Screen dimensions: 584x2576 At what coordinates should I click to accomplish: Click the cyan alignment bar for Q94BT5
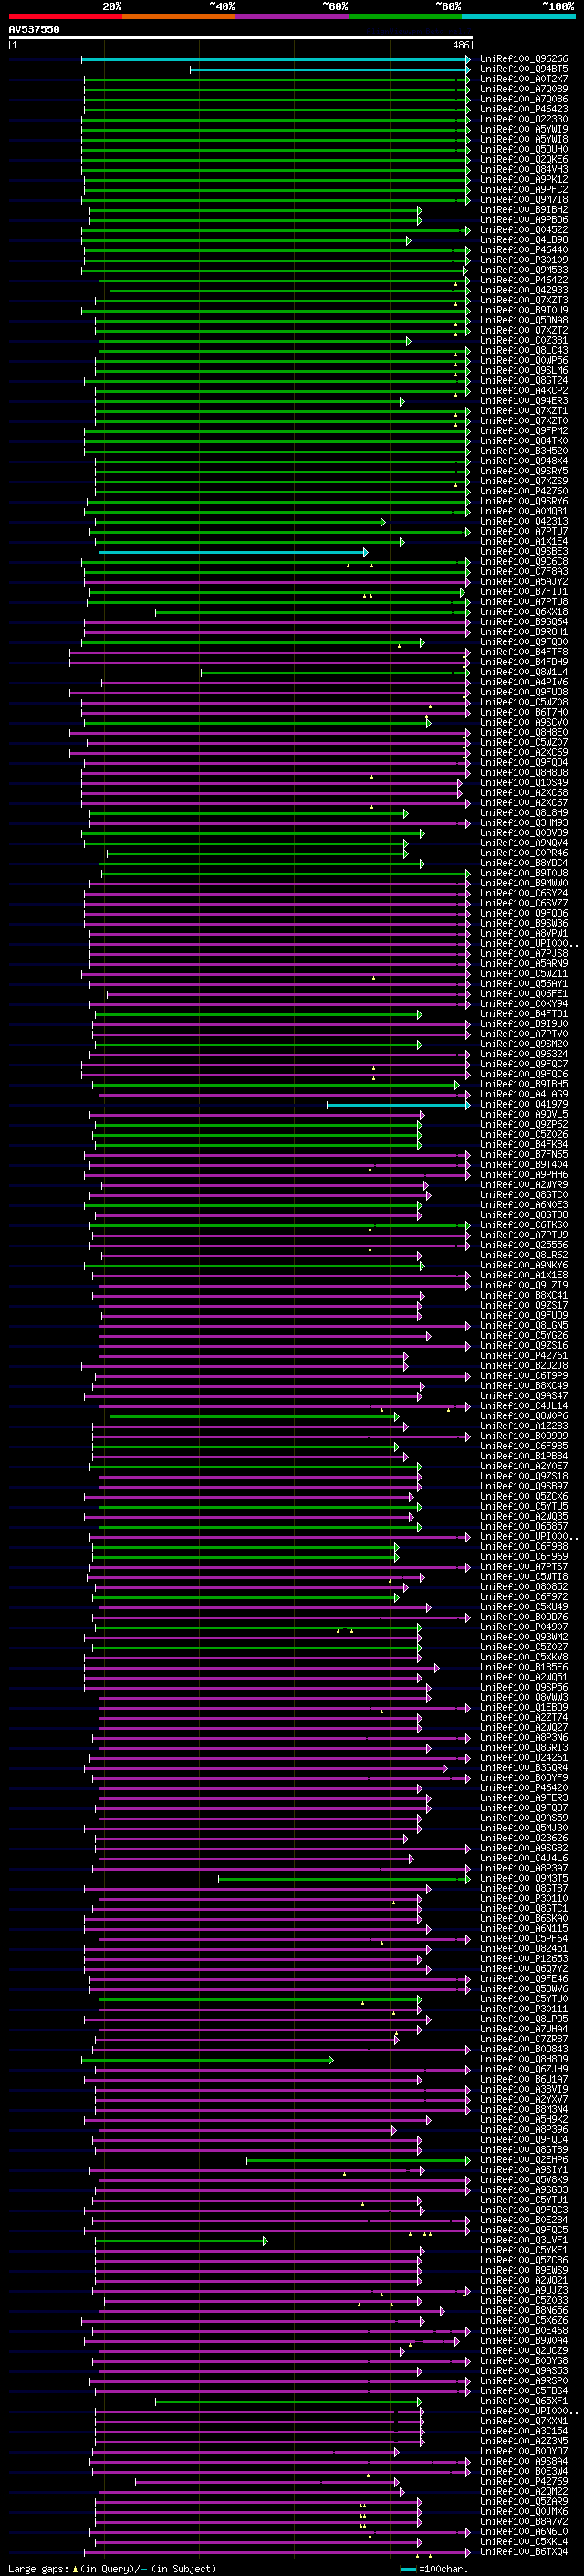pyautogui.click(x=329, y=70)
